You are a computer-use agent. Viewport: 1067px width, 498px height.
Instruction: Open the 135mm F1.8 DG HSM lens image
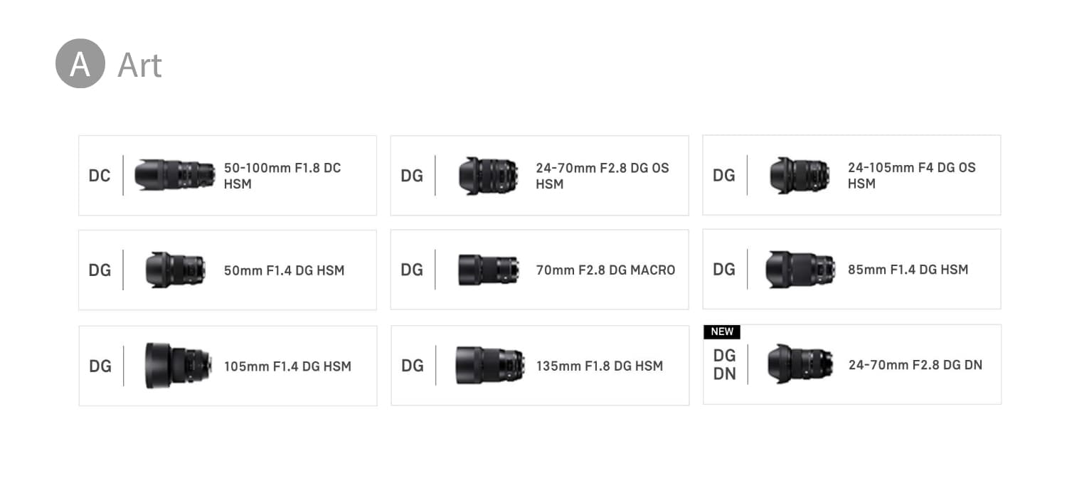point(489,365)
